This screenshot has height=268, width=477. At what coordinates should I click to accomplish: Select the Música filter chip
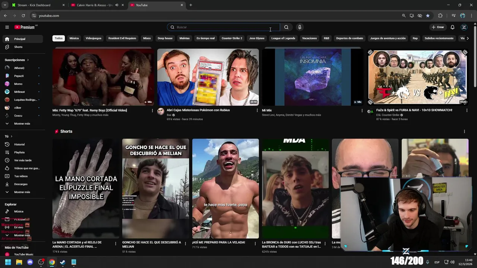(x=74, y=38)
